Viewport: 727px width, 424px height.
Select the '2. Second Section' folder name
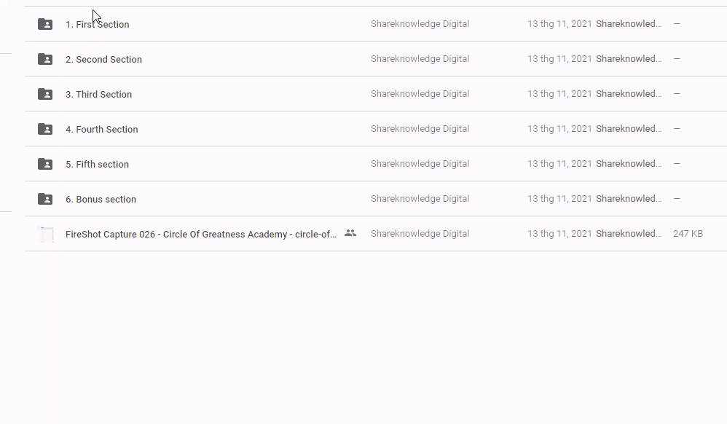pyautogui.click(x=104, y=60)
